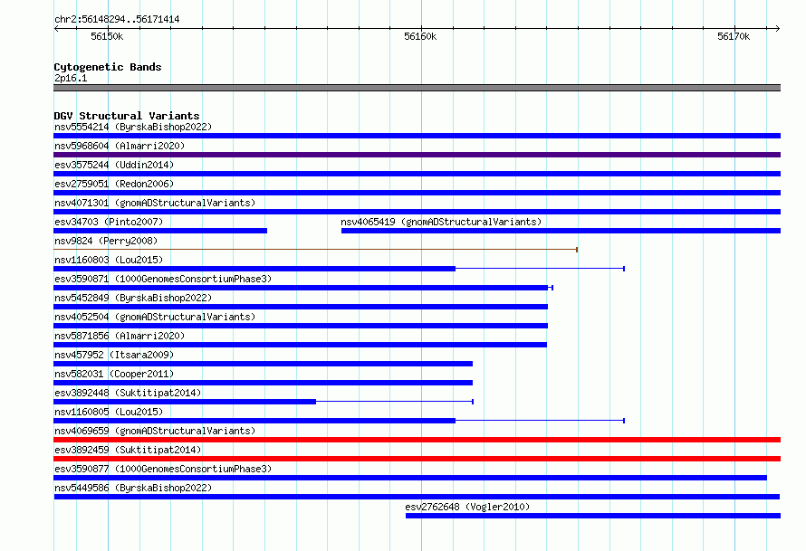Select the short blue esv34703 Pinto2007 bar
The image size is (806, 551).
coord(160,231)
